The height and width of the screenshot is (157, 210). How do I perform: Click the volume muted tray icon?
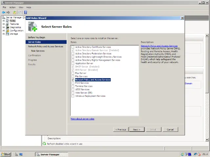(199, 154)
